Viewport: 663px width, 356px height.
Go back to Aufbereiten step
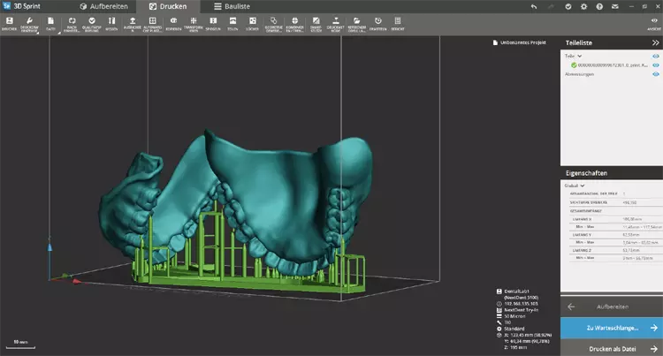coord(612,307)
